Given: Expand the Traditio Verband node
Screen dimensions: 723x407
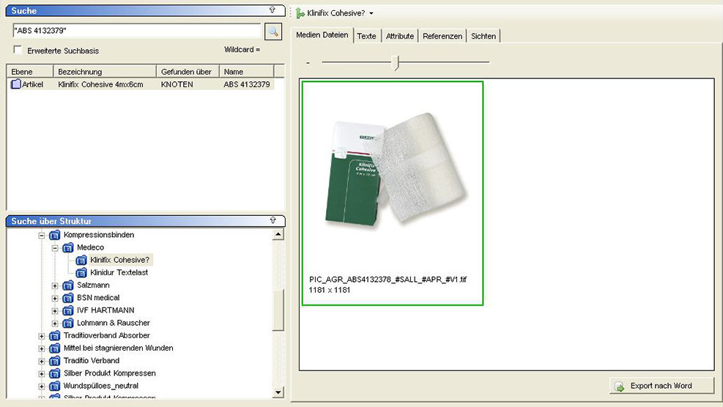Looking at the screenshot, I should [x=42, y=361].
